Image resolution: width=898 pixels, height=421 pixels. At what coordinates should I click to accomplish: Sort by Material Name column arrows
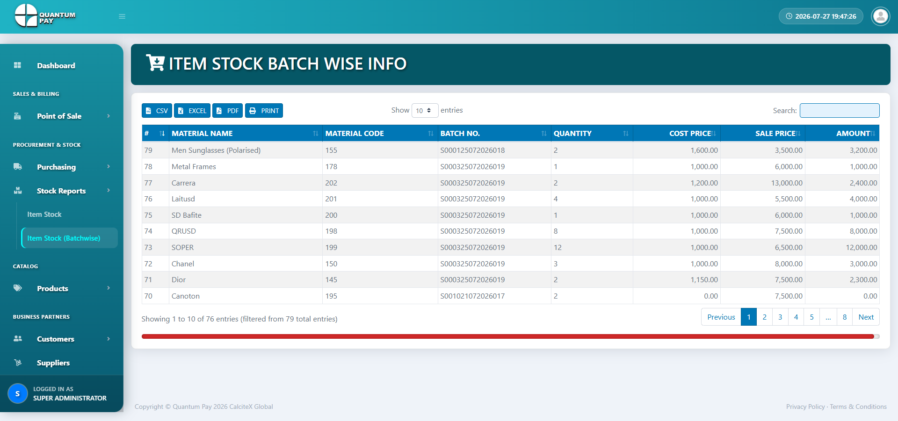click(x=316, y=134)
